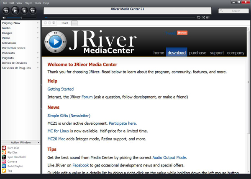Viewport: 251px width, 179px height.
Task: Open the Audio Output Mode link
Action: point(169,158)
